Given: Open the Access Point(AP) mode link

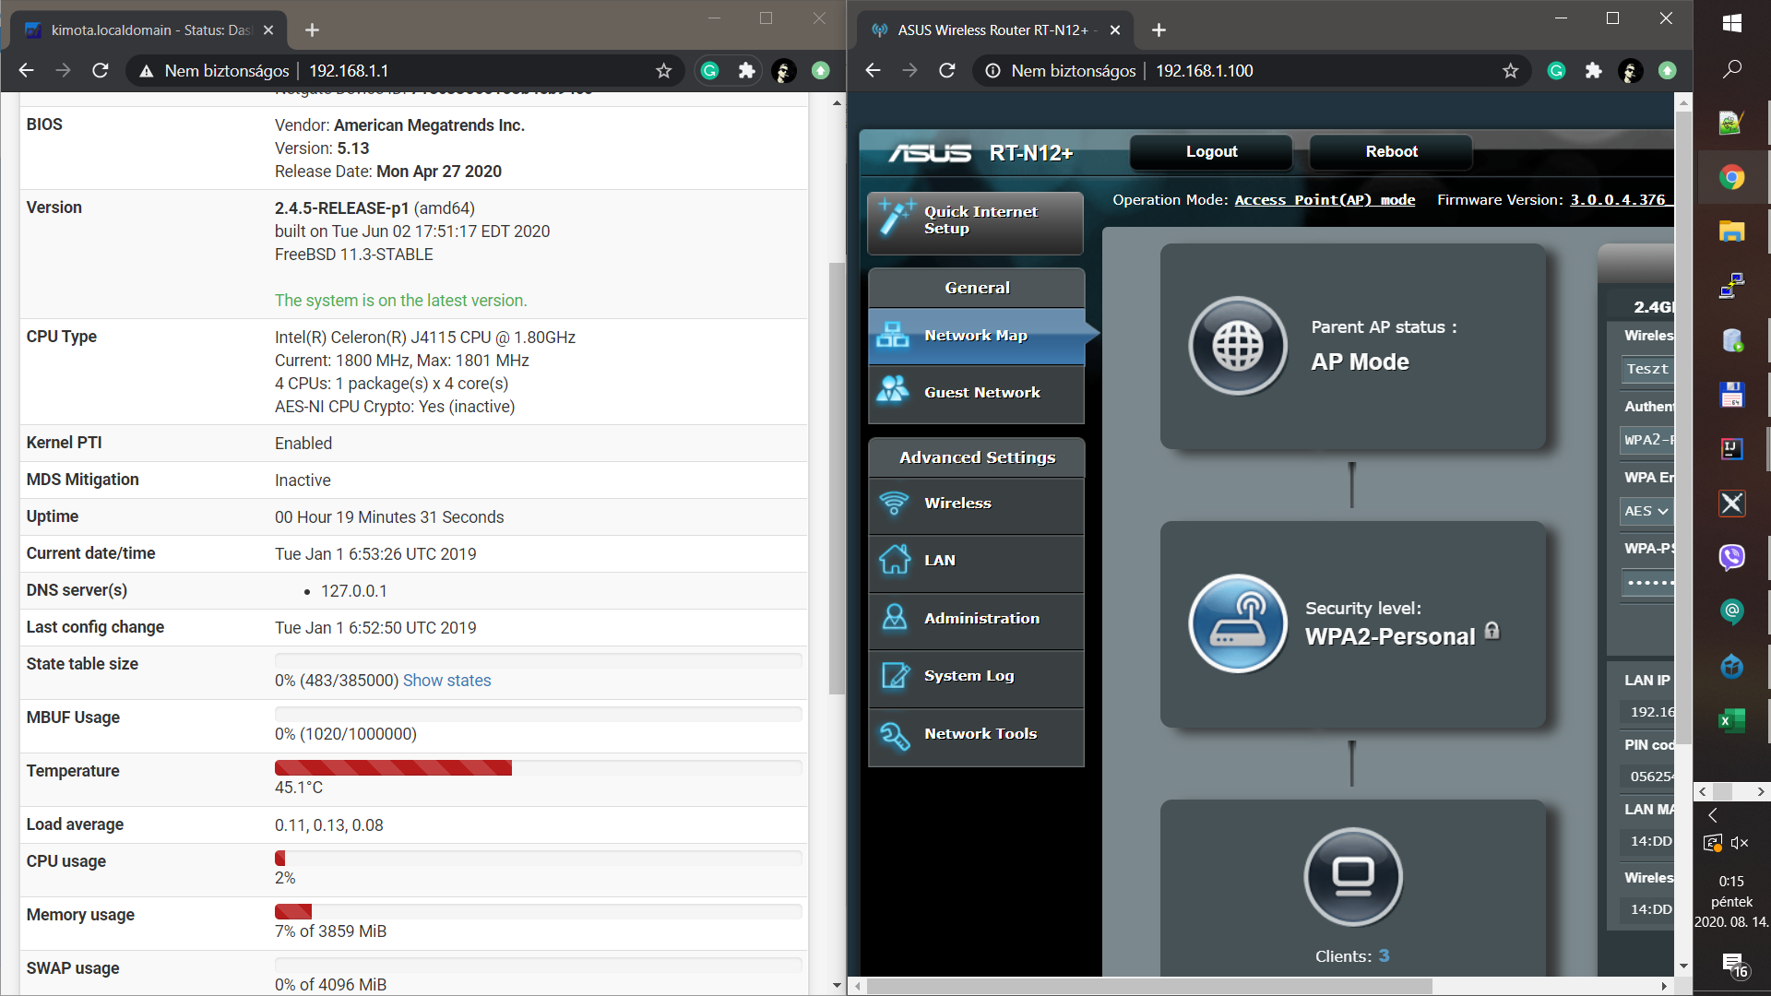Looking at the screenshot, I should 1325,200.
